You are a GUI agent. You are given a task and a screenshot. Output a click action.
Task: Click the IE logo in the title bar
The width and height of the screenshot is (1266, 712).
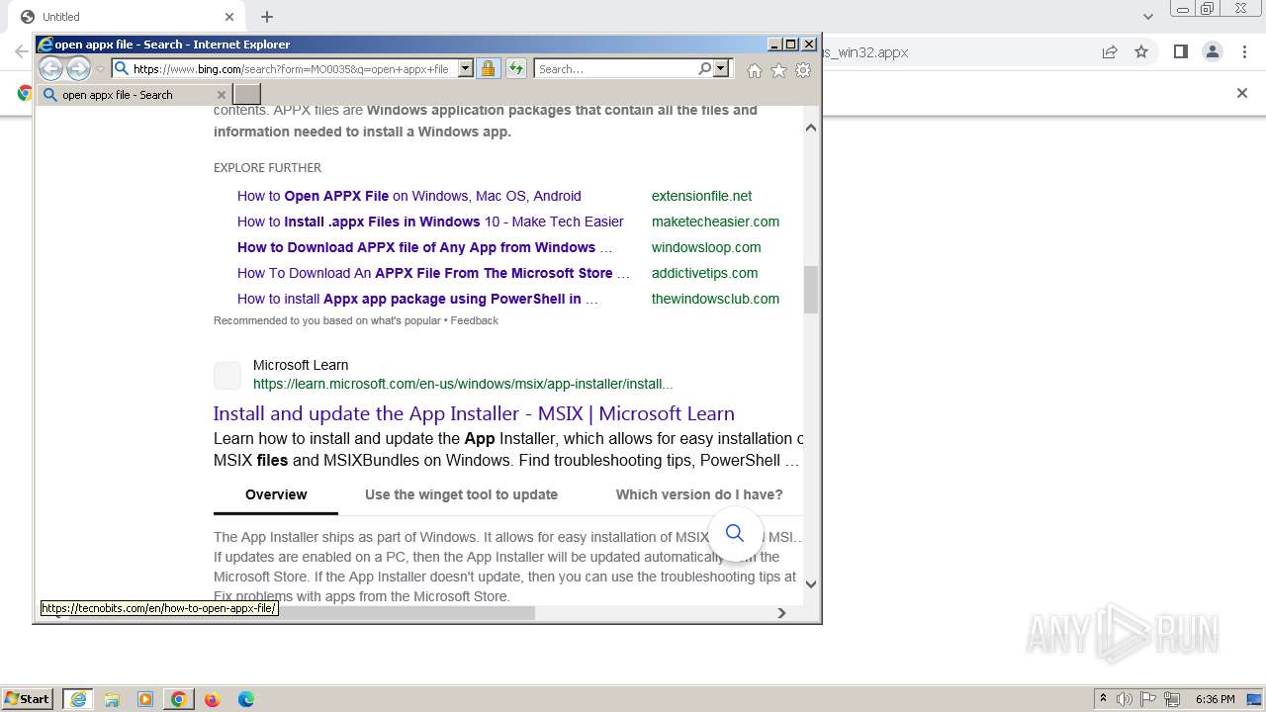coord(45,44)
